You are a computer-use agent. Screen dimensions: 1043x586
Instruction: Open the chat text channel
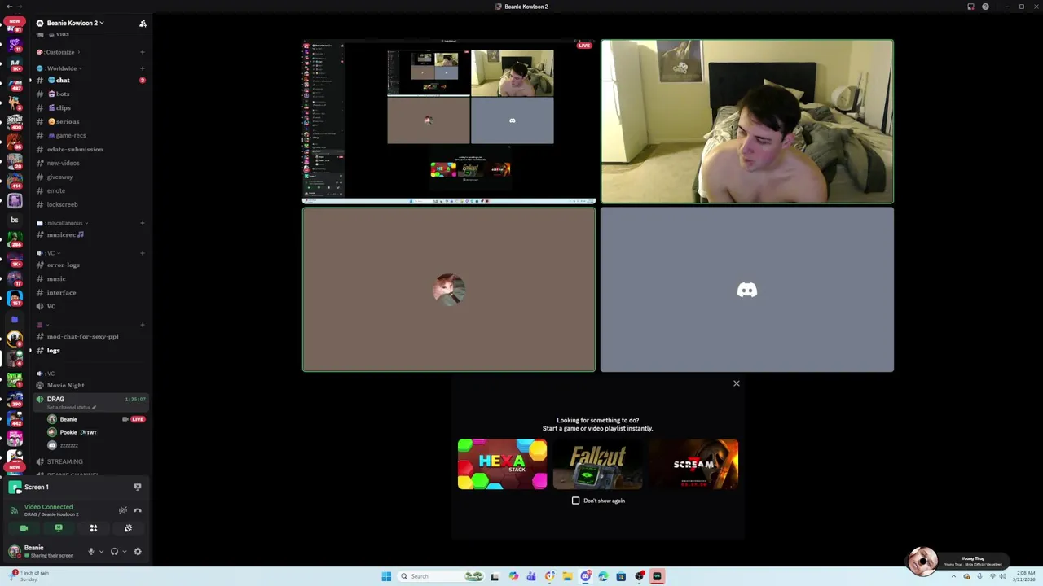click(x=90, y=80)
